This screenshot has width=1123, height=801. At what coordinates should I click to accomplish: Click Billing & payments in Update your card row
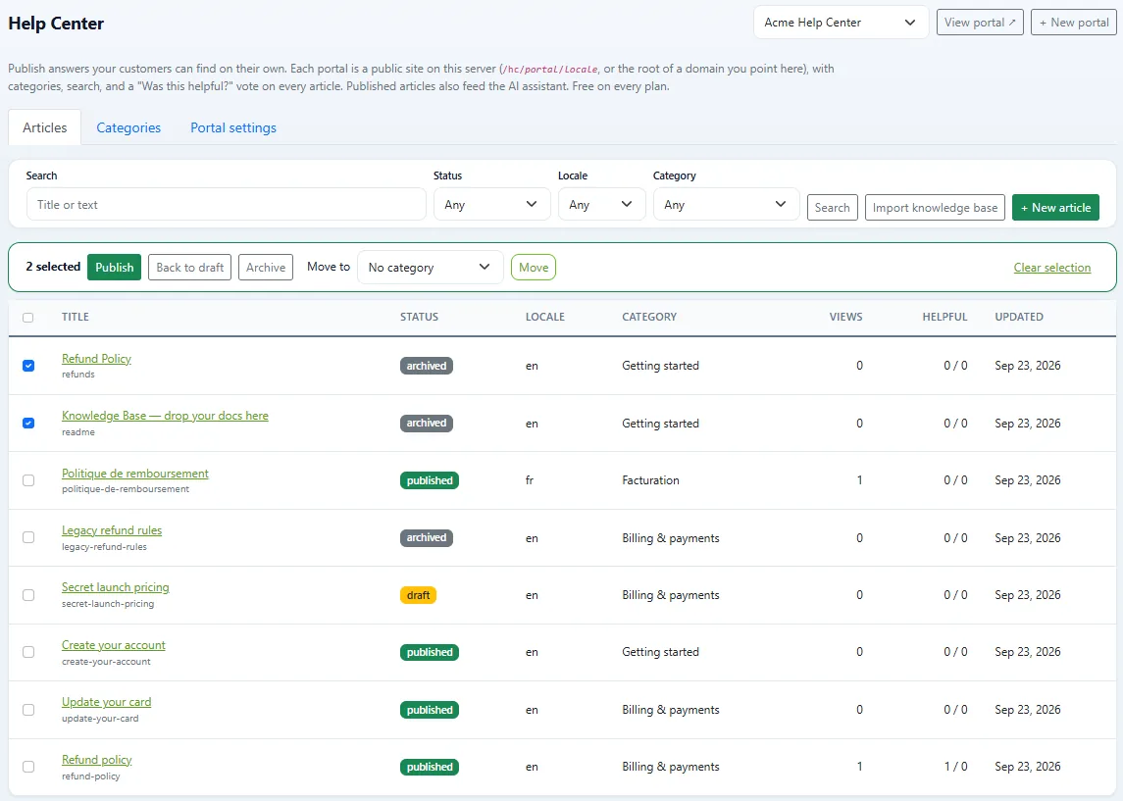click(670, 710)
